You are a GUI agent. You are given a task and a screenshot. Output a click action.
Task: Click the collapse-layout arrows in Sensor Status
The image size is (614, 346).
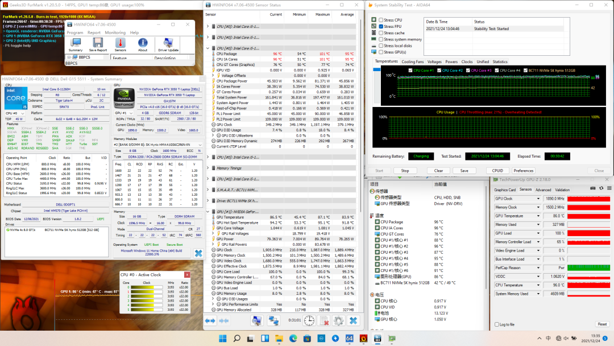(x=224, y=320)
